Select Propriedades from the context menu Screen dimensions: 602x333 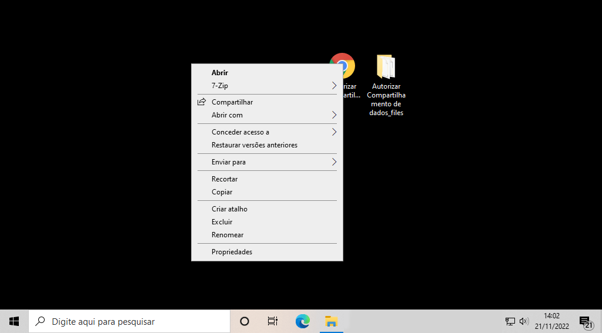tap(232, 252)
